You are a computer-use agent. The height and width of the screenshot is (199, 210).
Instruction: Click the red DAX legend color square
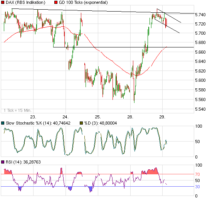coord(3,2)
